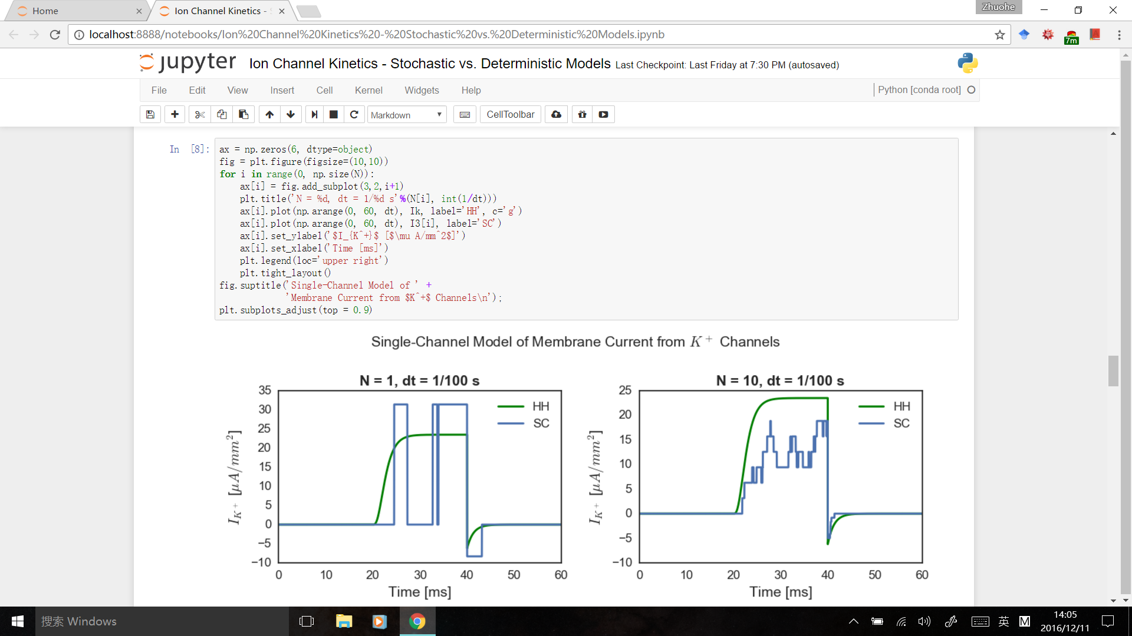Click the gift icon in the toolbar
Viewport: 1132px width, 636px height.
pos(582,114)
